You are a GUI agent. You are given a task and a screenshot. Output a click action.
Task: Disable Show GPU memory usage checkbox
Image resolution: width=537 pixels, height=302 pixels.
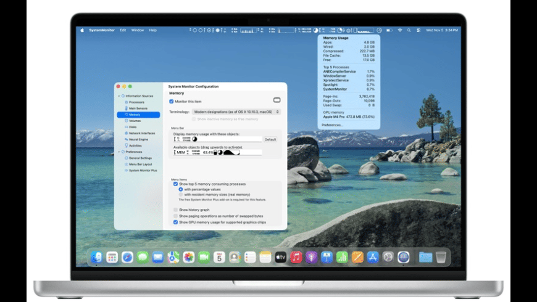tap(175, 222)
